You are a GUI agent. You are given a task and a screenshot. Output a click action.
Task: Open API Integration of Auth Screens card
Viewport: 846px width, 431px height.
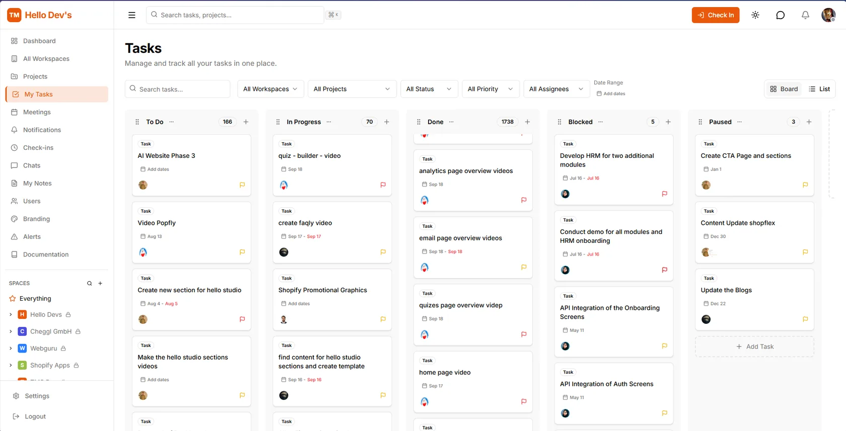click(613, 393)
